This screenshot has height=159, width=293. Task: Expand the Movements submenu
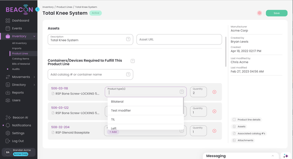[34, 77]
